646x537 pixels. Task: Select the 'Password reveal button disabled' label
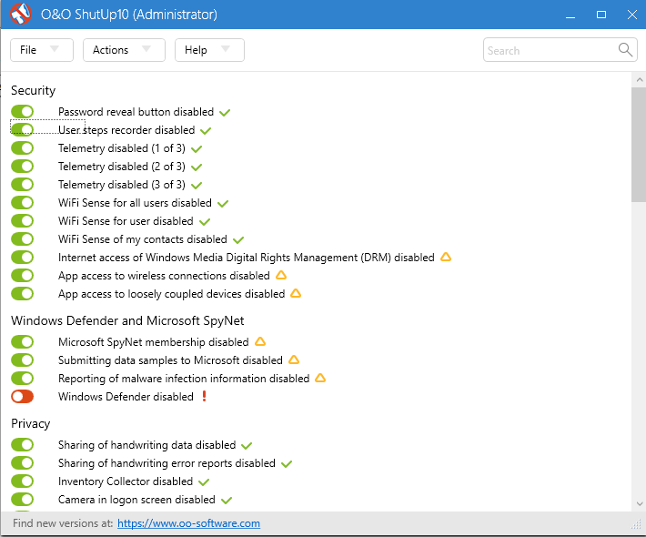(x=136, y=112)
